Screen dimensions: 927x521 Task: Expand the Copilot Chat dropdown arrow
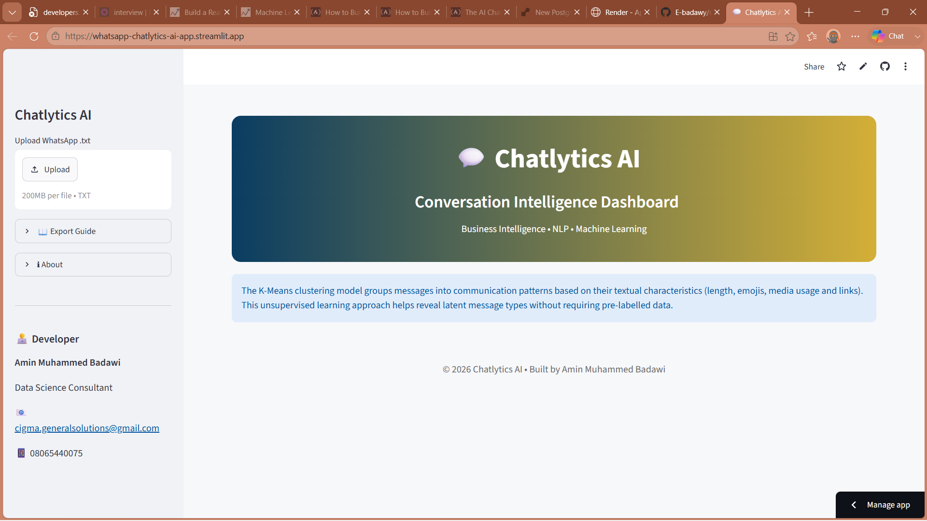coord(917,36)
